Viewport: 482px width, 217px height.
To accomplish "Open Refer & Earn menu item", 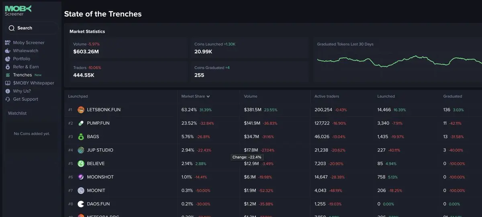I will click(26, 67).
